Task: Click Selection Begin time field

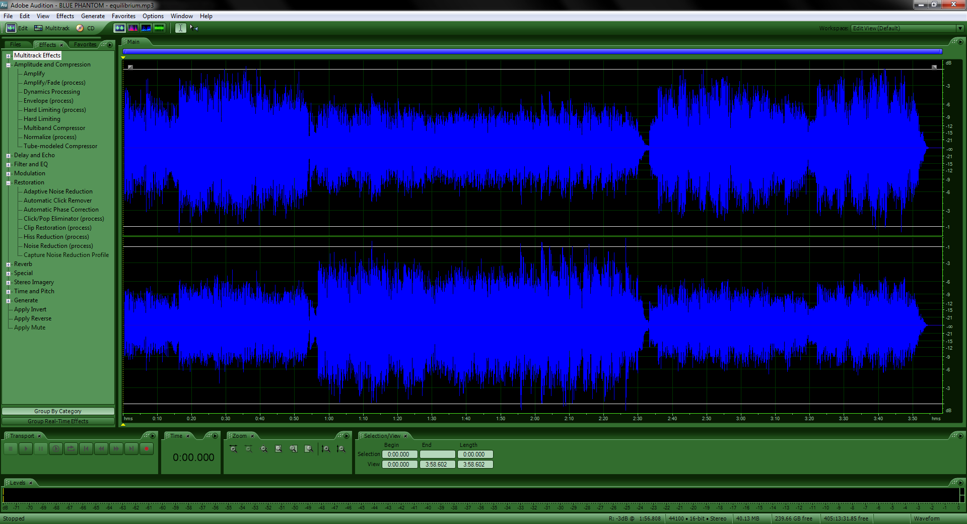Action: 399,454
